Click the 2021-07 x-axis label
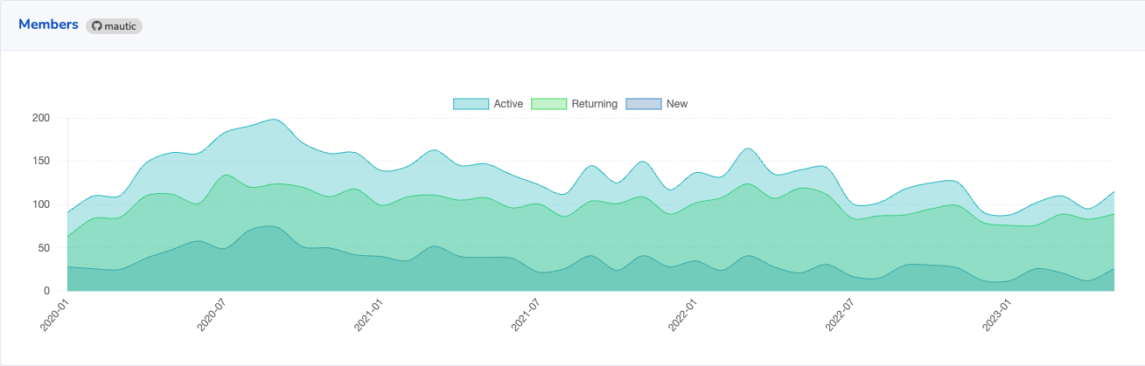This screenshot has width=1145, height=366. [527, 314]
